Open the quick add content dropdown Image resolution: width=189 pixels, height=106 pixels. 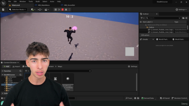(x=33, y=9)
